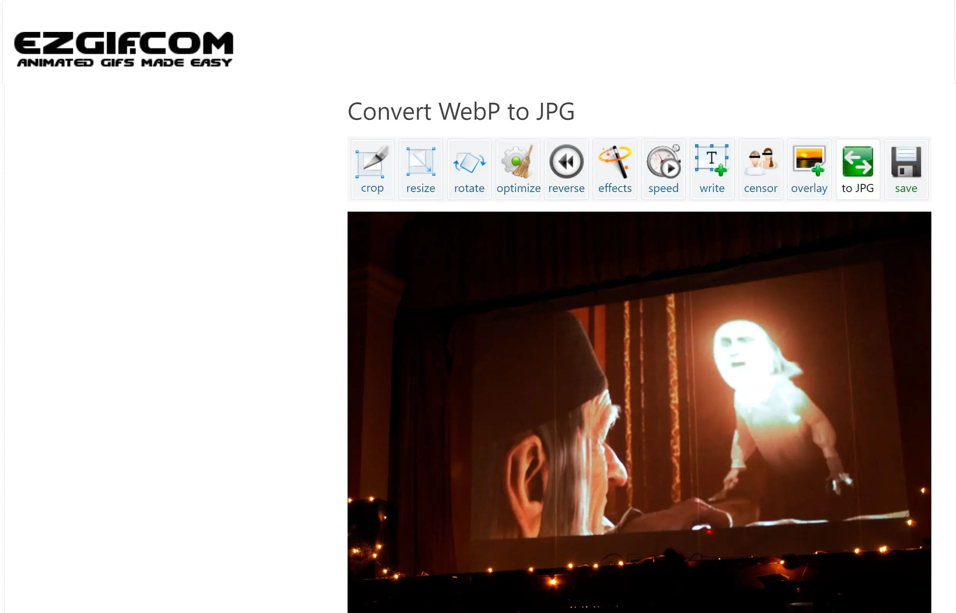Select the speed control slider area
956x613 pixels.
click(x=664, y=169)
